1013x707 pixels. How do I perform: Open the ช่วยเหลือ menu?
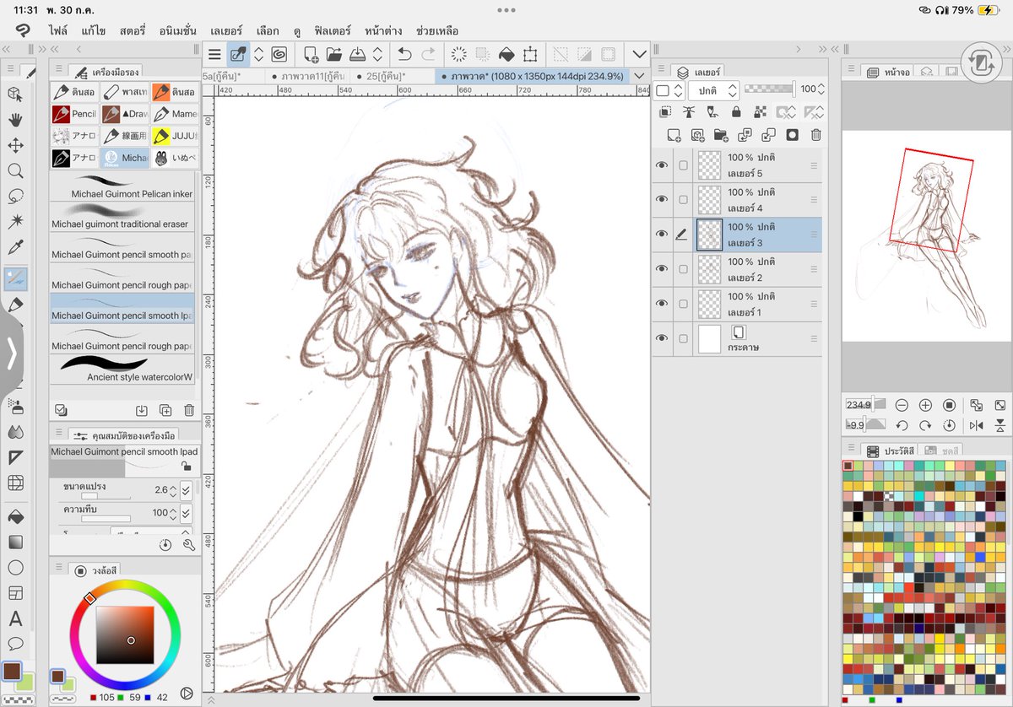point(437,30)
